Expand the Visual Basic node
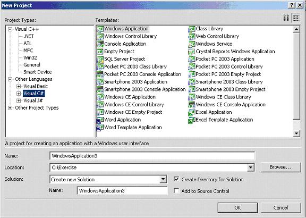 coord(19,86)
